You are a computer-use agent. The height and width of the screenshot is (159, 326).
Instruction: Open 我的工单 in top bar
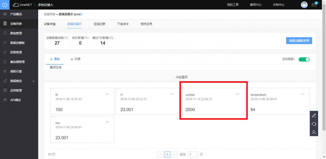point(233,5)
